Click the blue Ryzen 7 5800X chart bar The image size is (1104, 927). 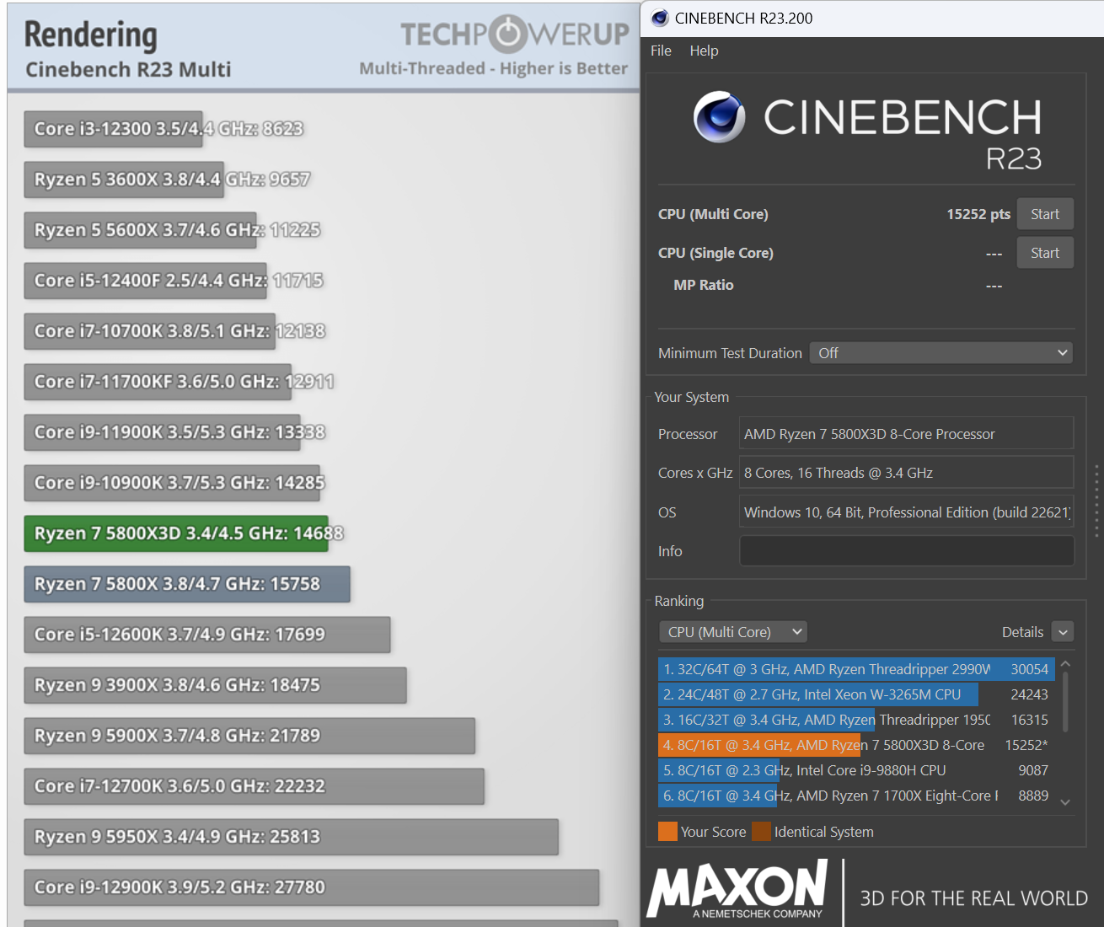187,584
